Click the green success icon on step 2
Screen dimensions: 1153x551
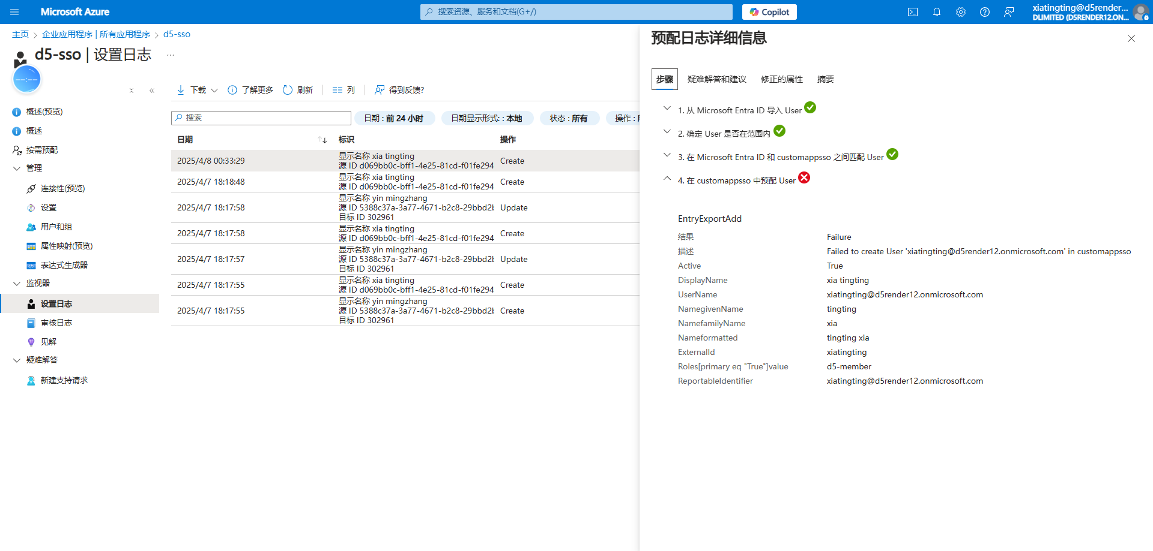(x=779, y=131)
